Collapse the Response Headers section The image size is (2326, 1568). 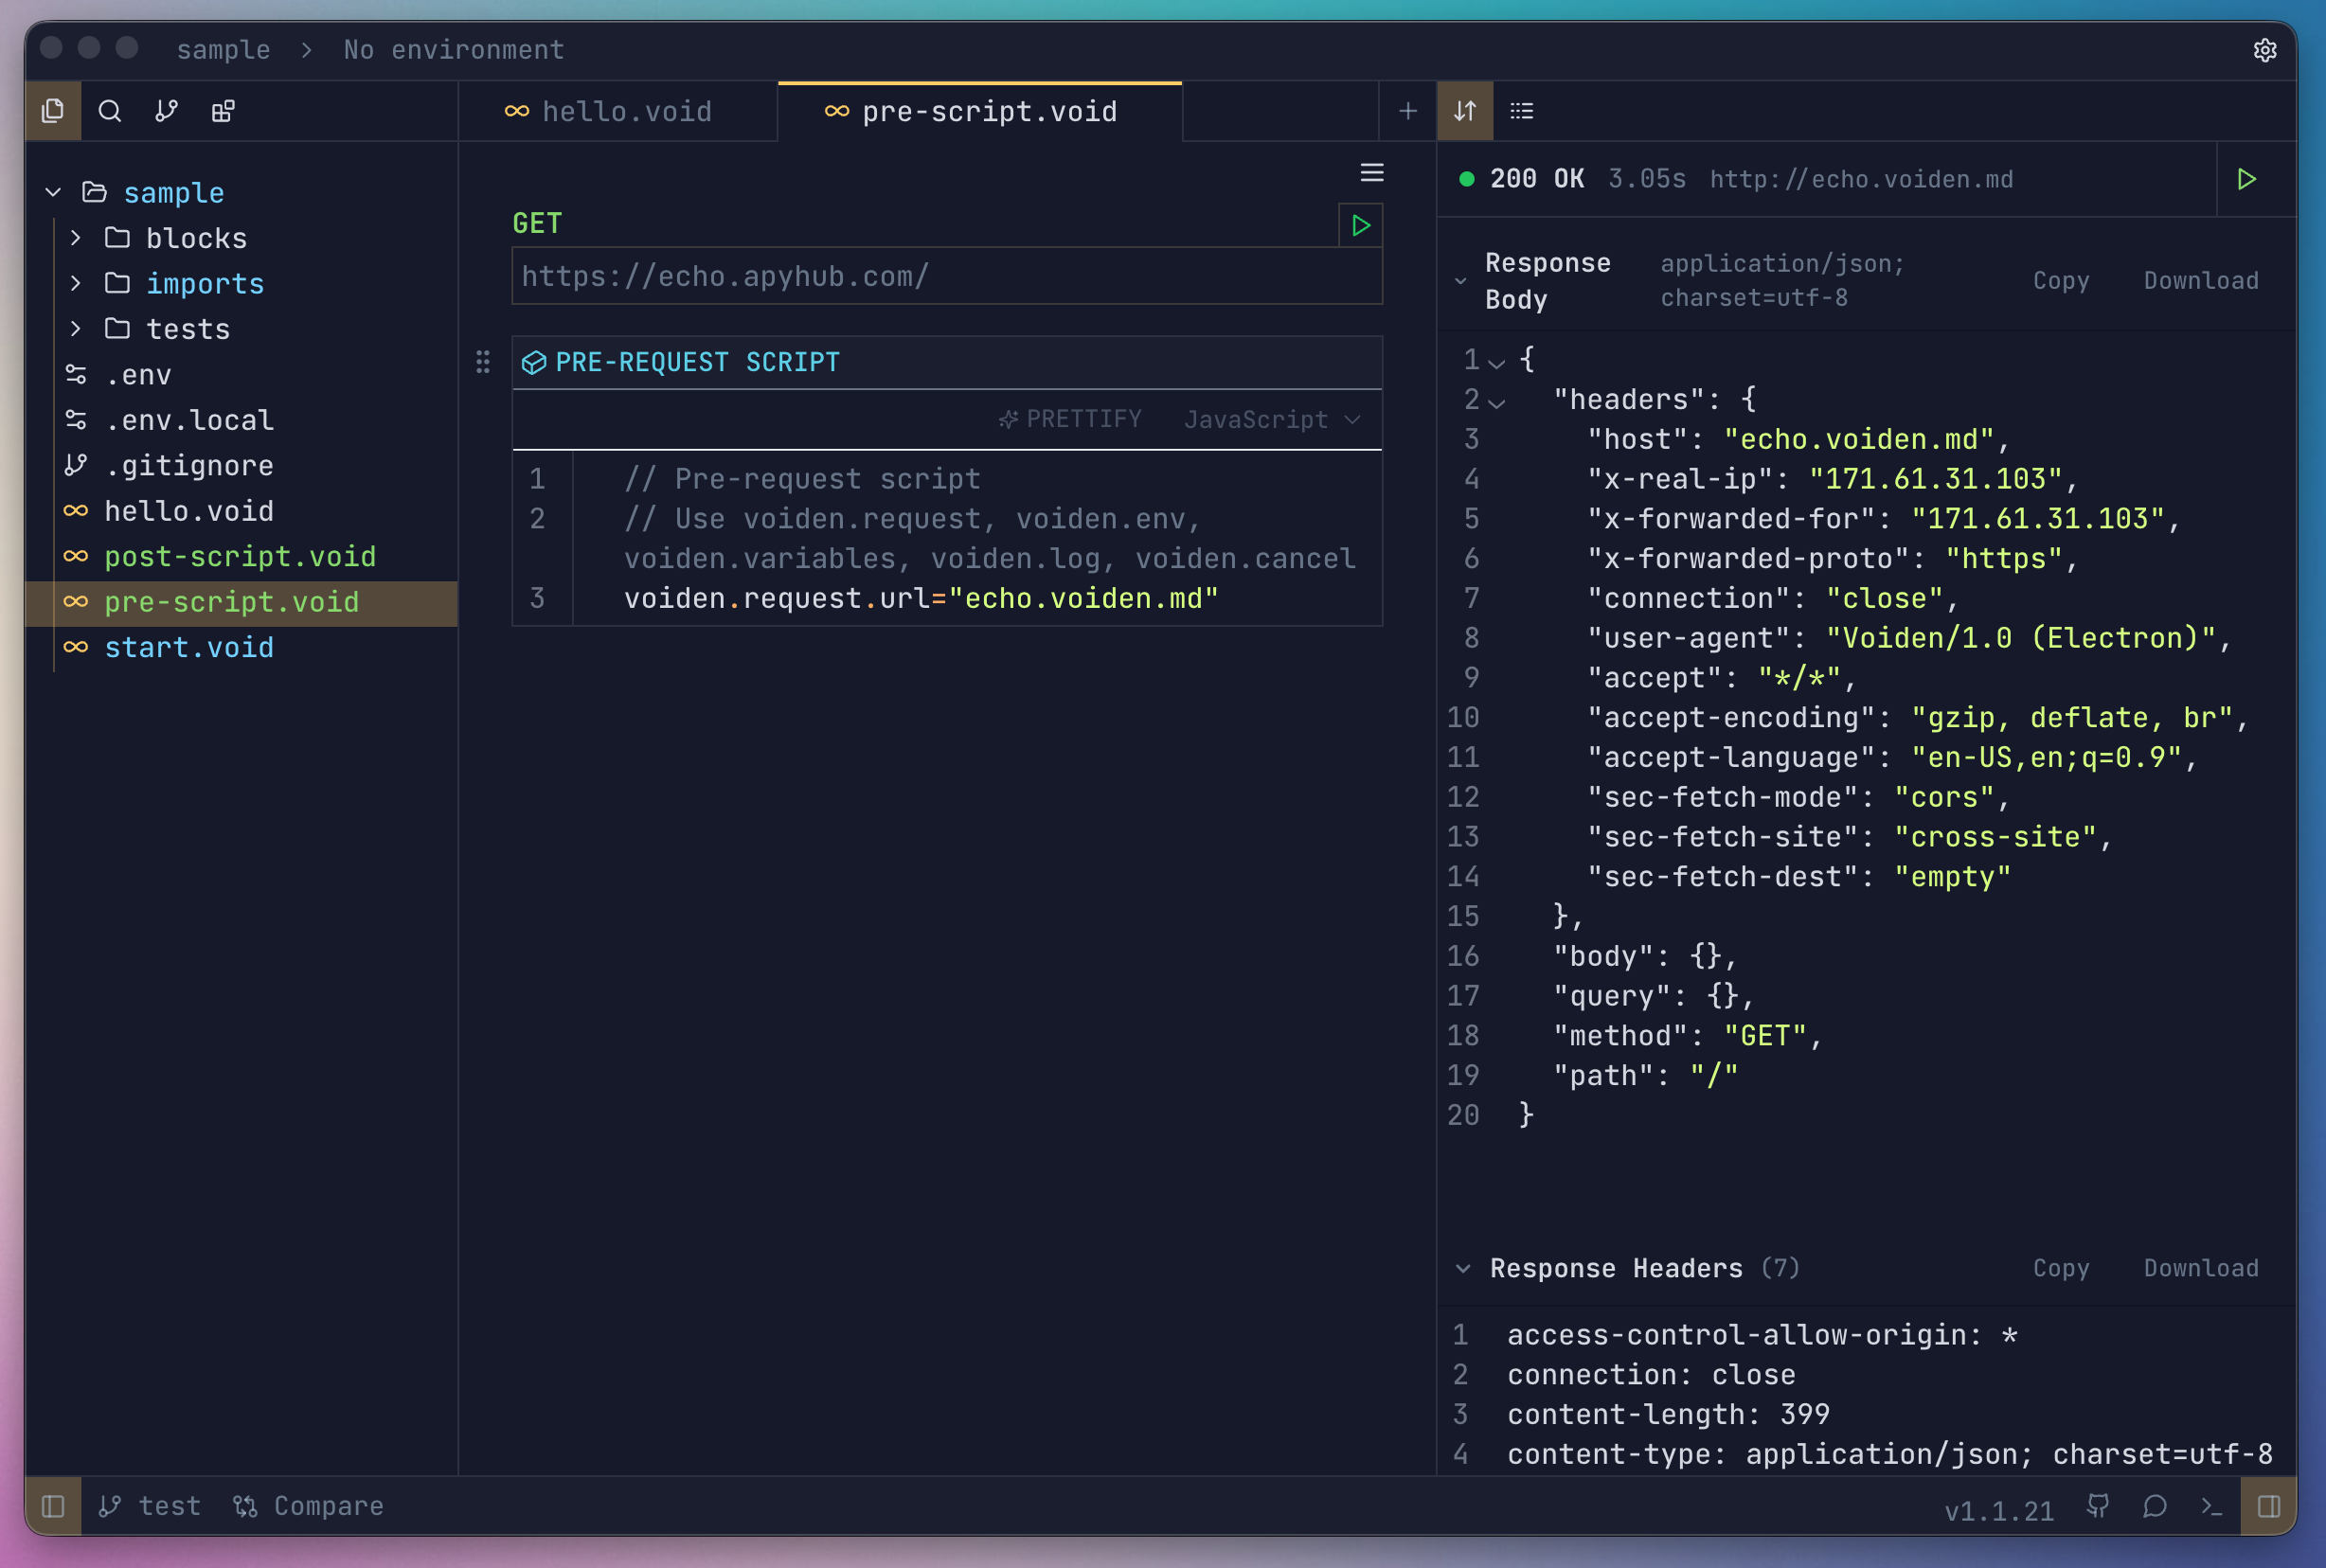1463,1268
